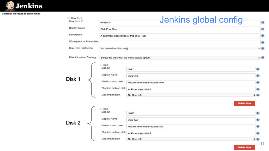The height and width of the screenshot is (151, 269).
Task: Focus the Disk Pool Description field
Action: 180,36
